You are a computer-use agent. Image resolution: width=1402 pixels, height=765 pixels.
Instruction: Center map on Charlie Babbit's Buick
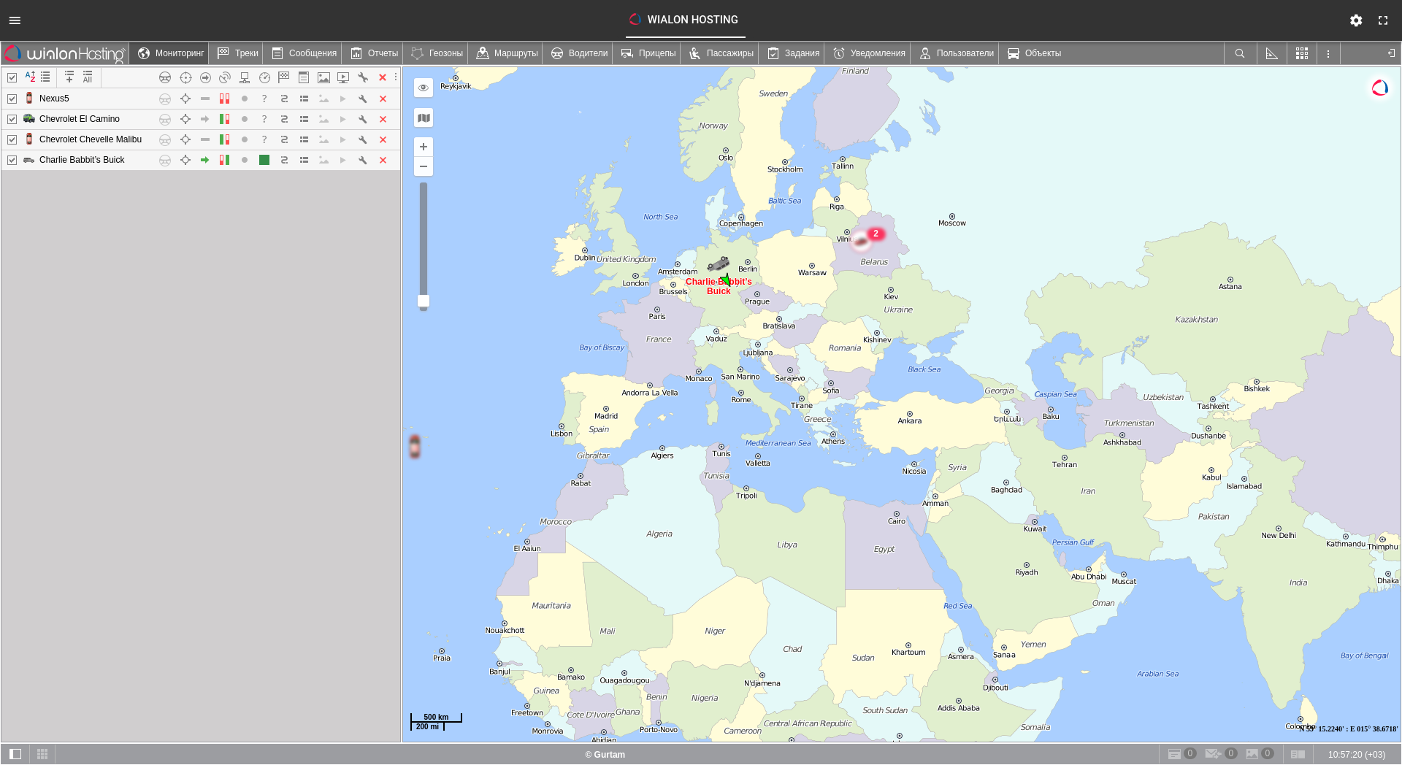coord(185,160)
